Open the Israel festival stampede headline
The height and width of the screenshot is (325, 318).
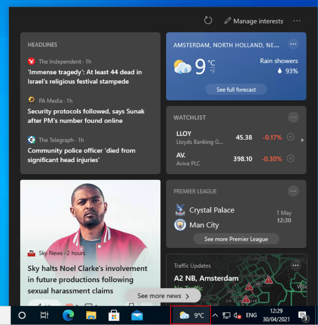(x=85, y=77)
